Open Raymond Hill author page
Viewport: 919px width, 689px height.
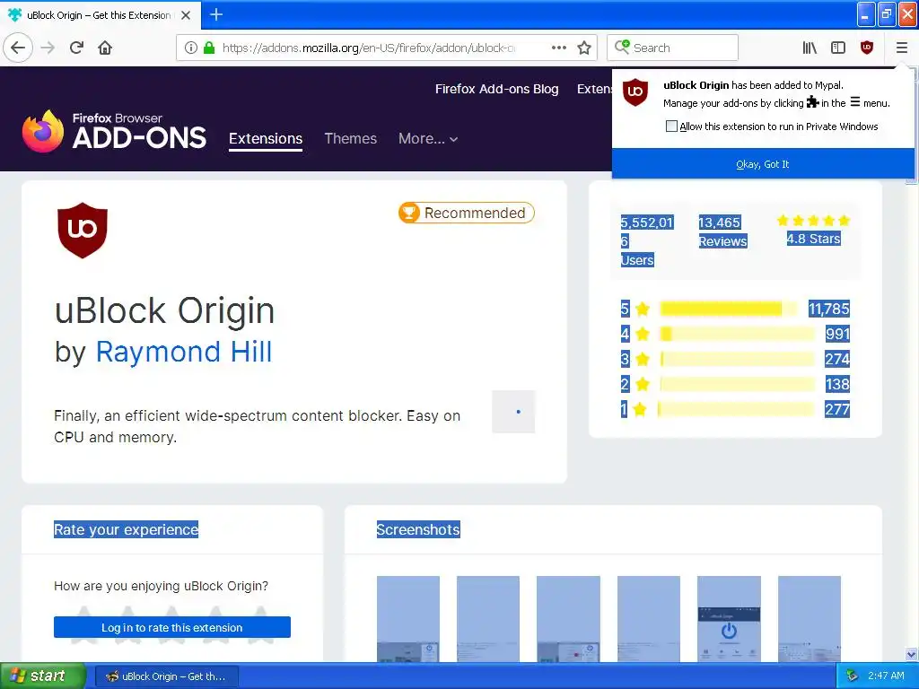pyautogui.click(x=183, y=352)
